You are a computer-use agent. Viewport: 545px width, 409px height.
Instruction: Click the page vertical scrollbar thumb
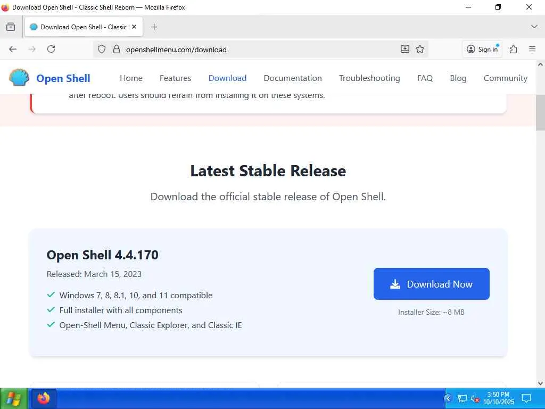540,112
